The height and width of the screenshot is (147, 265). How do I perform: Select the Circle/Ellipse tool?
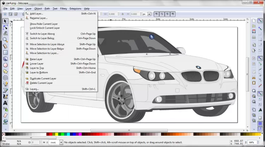[5, 65]
